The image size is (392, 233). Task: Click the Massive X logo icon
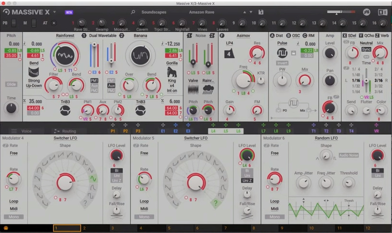pyautogui.click(x=6, y=12)
